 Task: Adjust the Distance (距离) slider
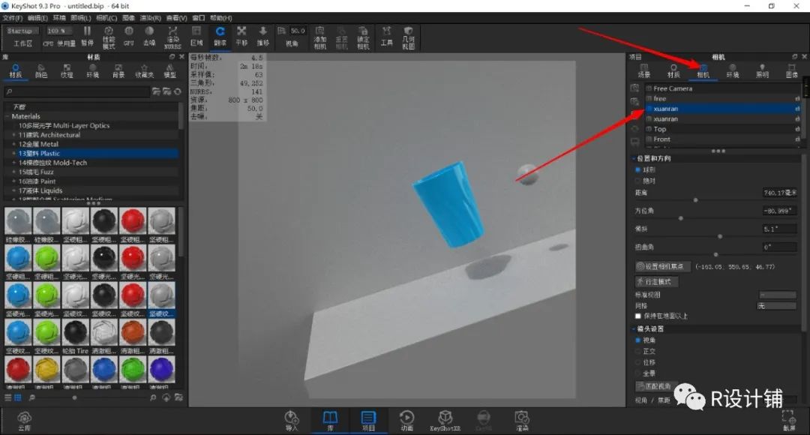coord(695,200)
